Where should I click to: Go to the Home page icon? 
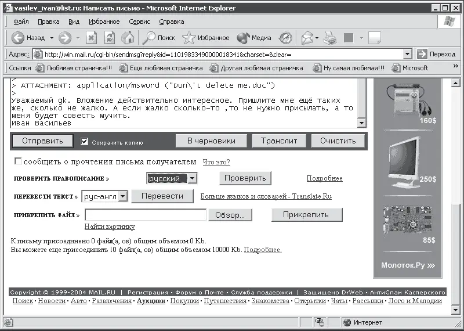(x=128, y=38)
